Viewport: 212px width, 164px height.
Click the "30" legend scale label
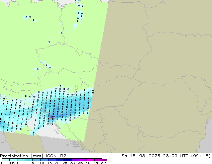point(73,163)
